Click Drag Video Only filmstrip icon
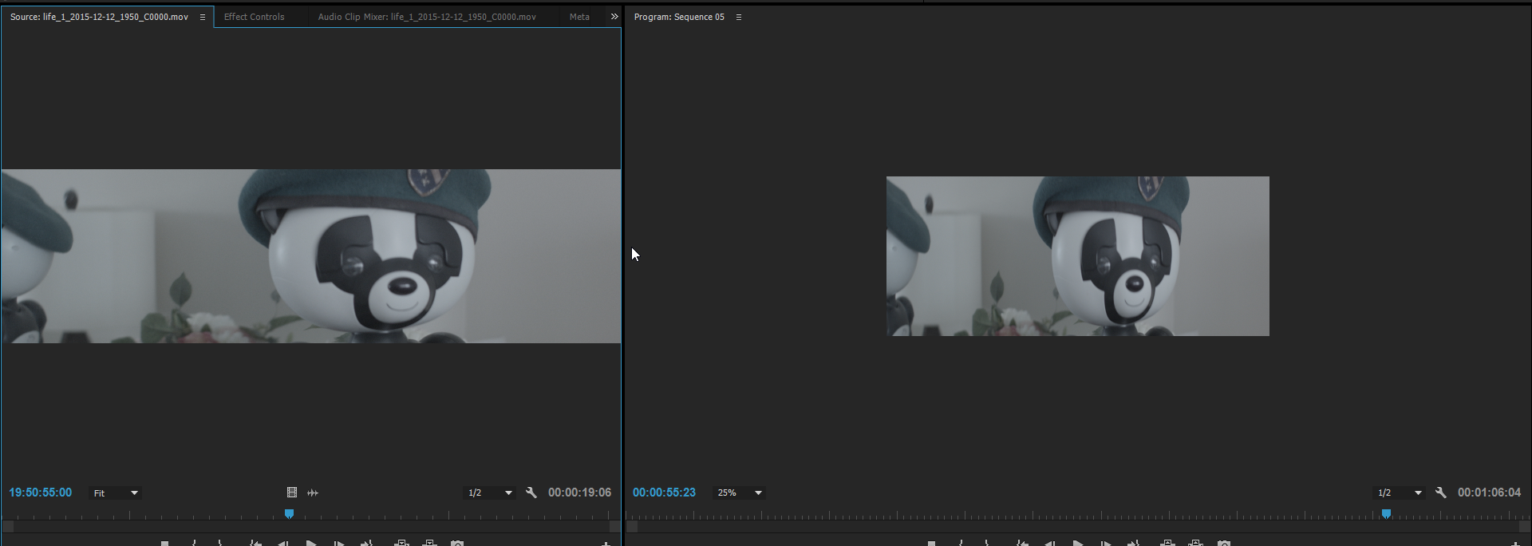1532x546 pixels. click(292, 493)
